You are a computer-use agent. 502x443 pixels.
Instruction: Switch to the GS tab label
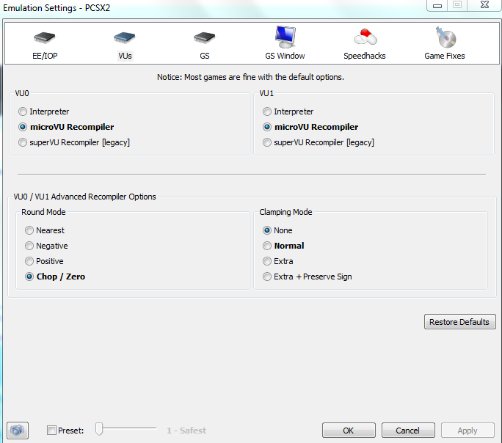tap(205, 56)
